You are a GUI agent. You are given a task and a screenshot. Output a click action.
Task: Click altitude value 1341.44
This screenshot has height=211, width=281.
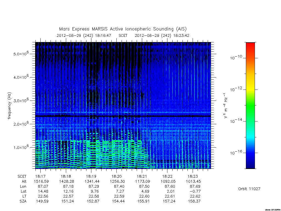pos(92,181)
